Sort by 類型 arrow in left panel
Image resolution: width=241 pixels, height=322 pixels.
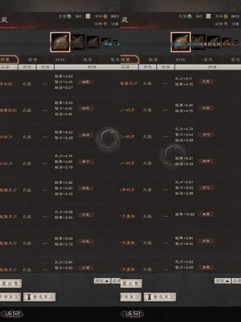tap(102, 281)
